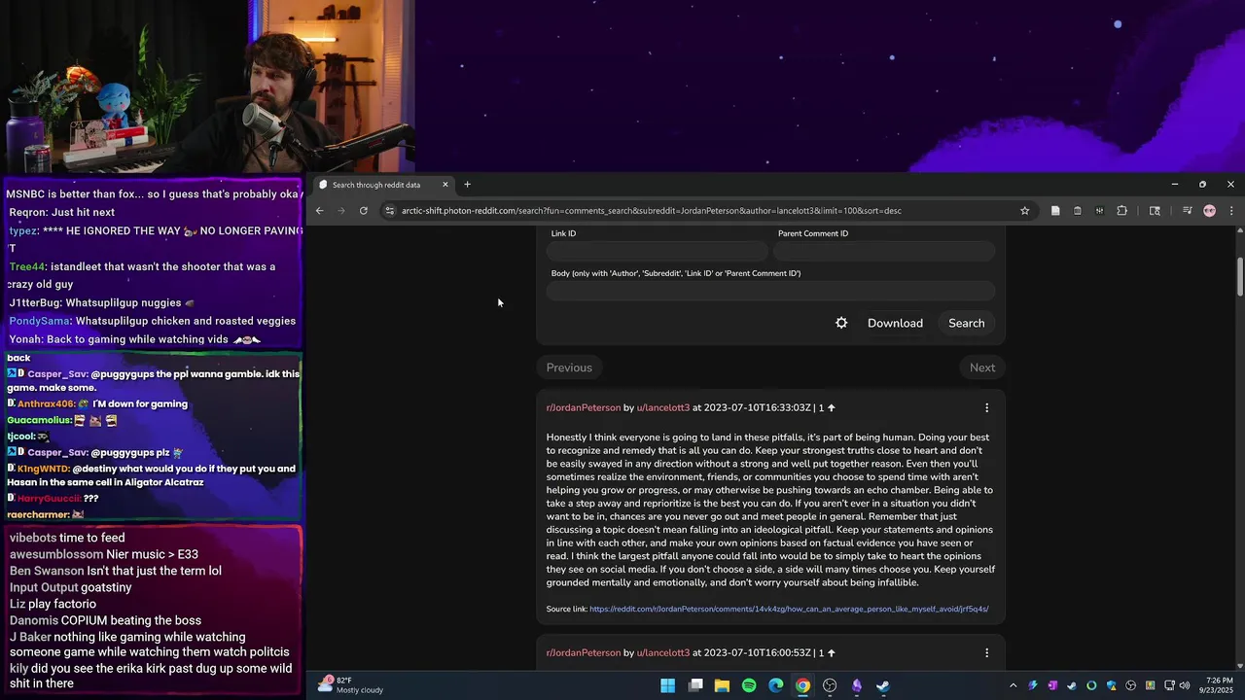1245x700 pixels.
Task: Switch to Chrome on taskbar
Action: [x=802, y=685]
